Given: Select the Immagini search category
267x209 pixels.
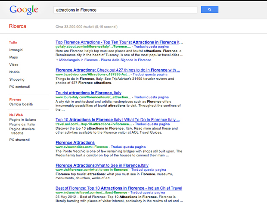Looking at the screenshot, I should point(16,50).
